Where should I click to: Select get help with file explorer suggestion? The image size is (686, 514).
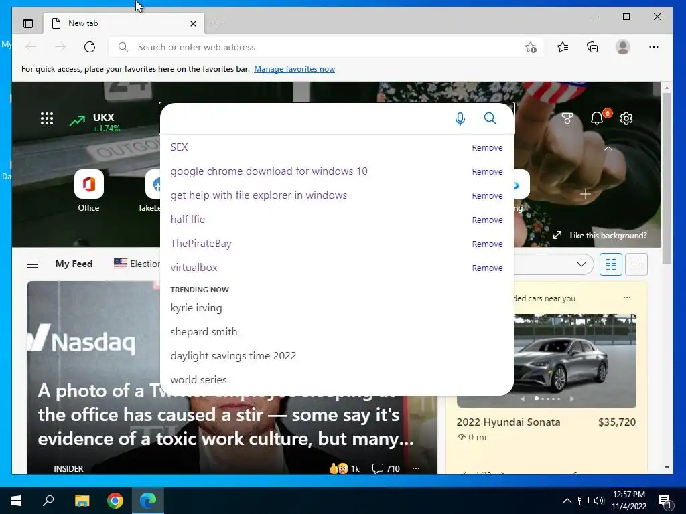259,195
